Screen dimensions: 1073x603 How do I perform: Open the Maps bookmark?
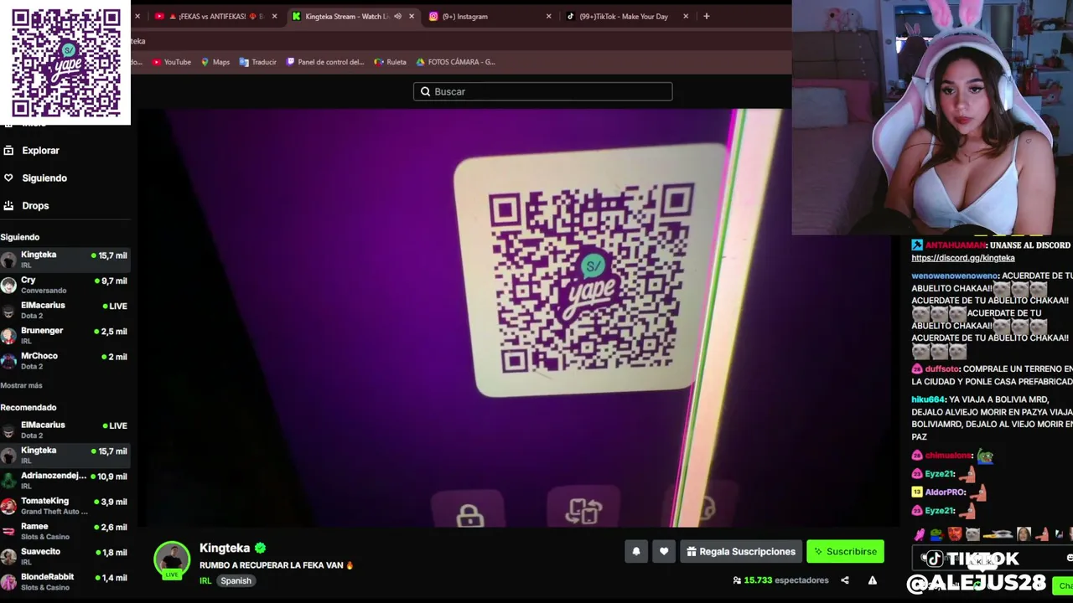click(215, 62)
